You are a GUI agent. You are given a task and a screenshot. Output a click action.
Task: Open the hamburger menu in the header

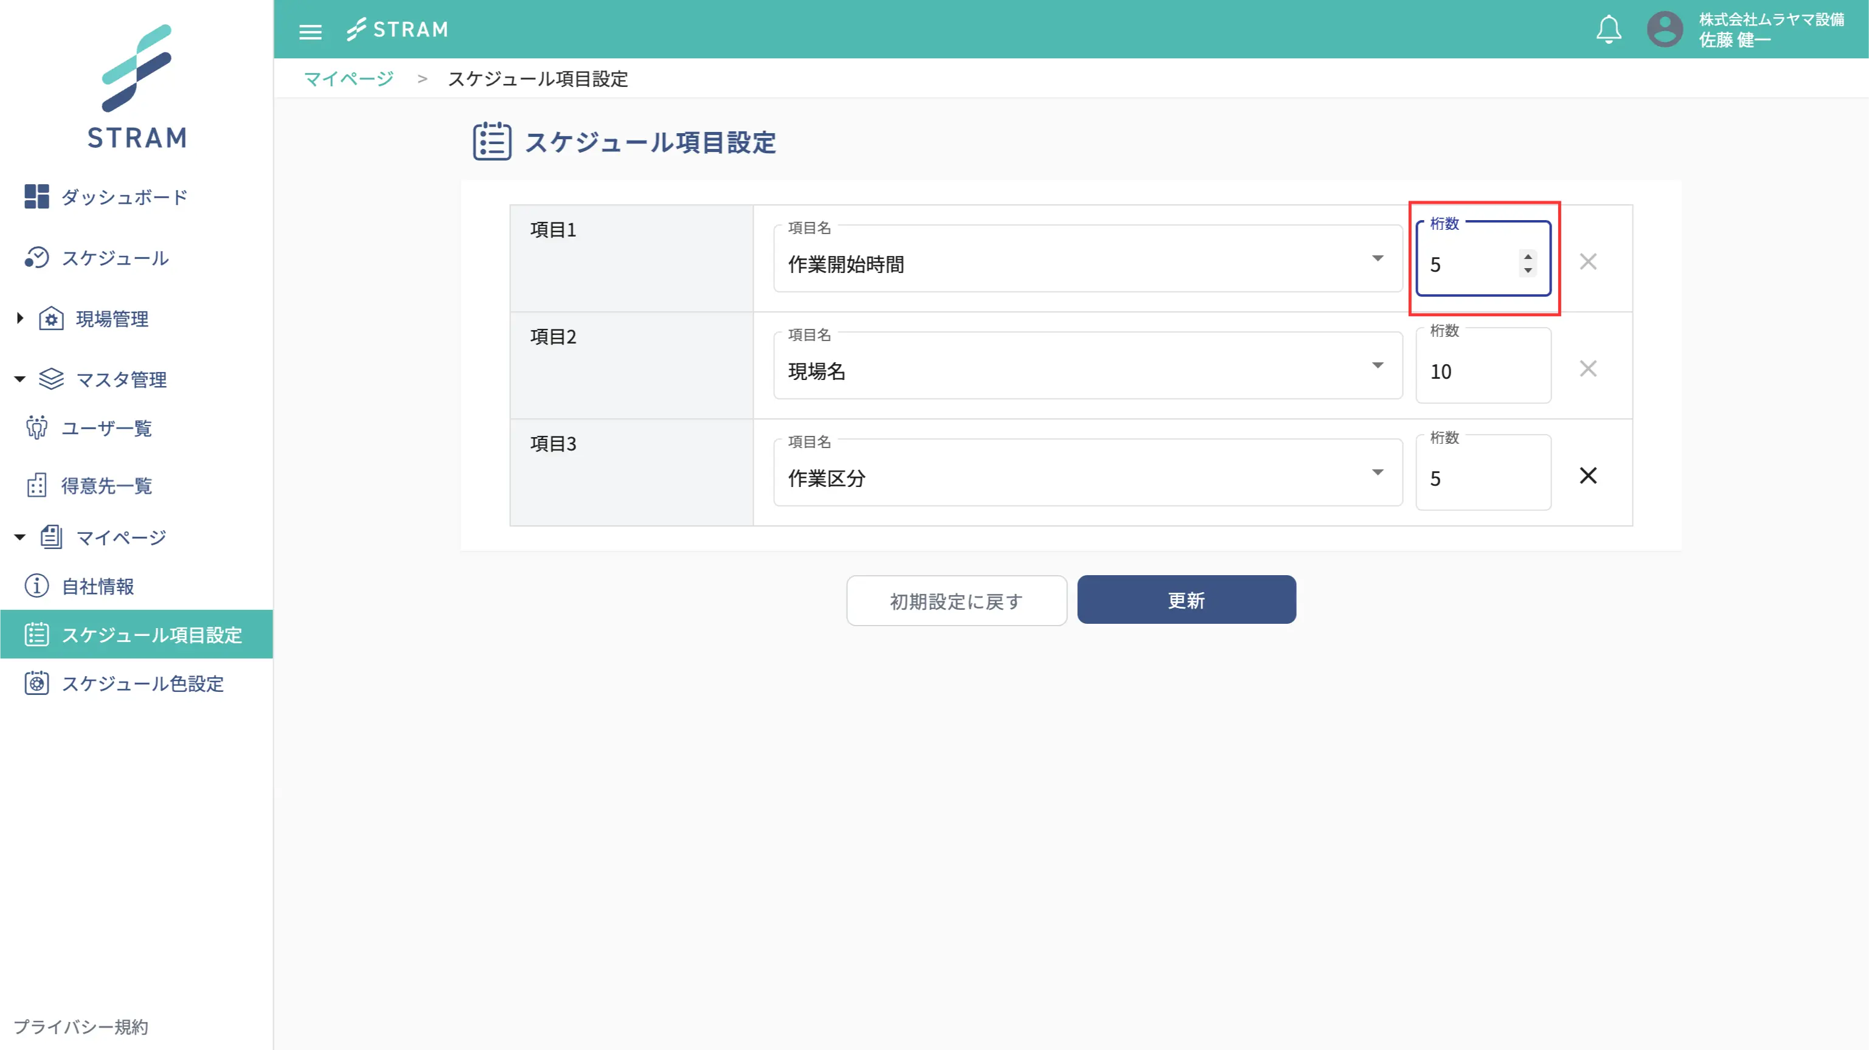[311, 30]
